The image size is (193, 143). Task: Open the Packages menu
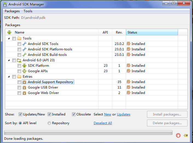[12, 11]
